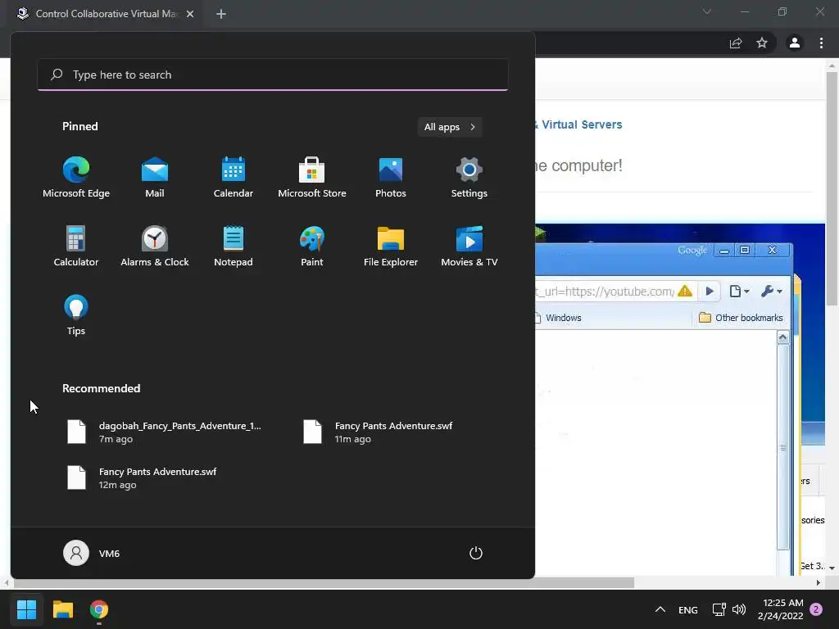Open File Explorer from the taskbar
Screen dimensions: 839x629
pos(62,609)
